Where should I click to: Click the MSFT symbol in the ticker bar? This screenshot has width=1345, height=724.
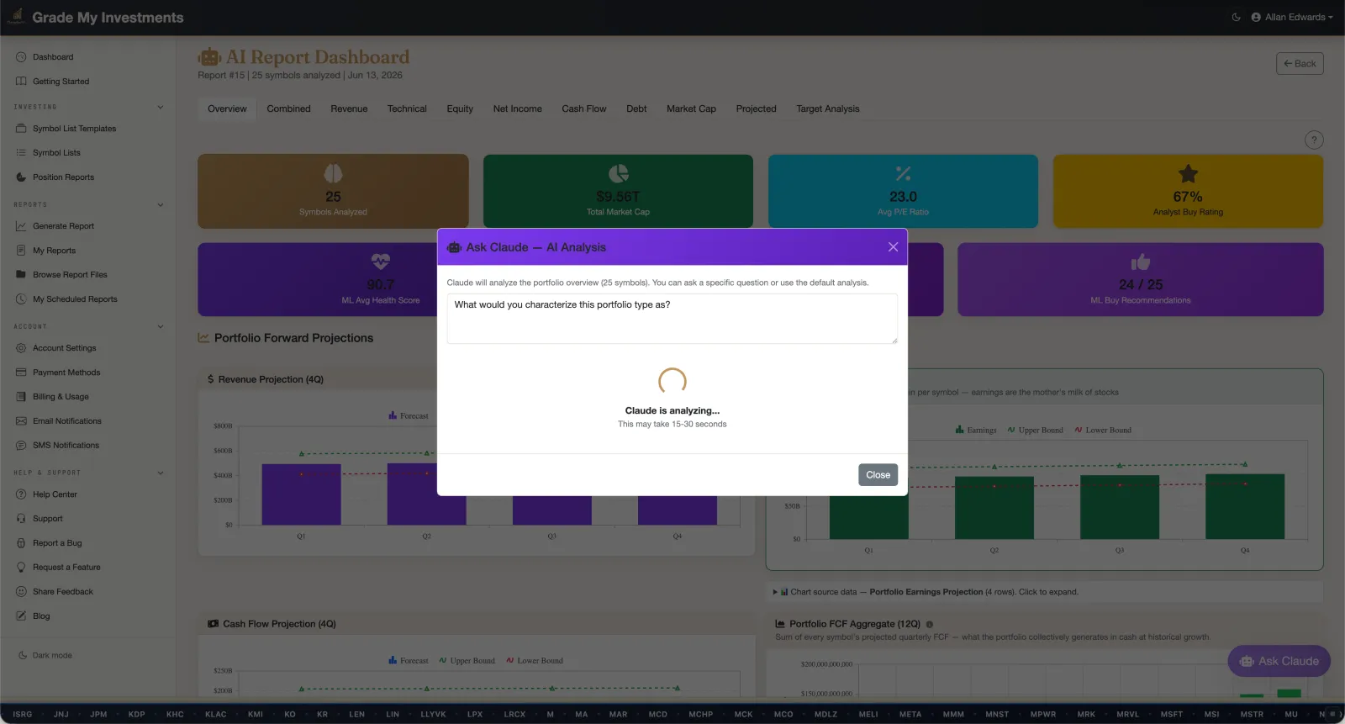pyautogui.click(x=1172, y=715)
